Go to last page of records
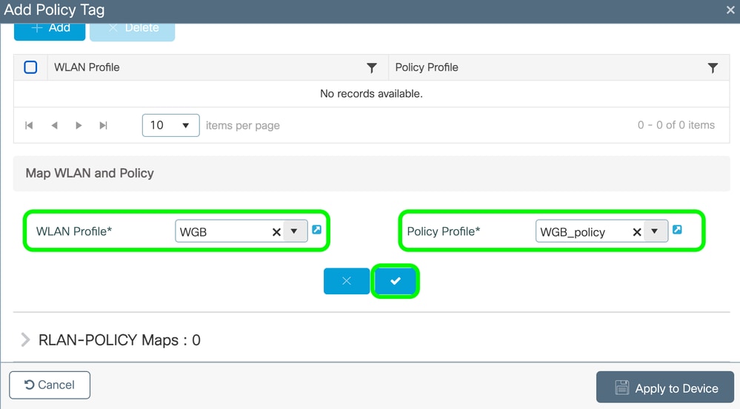Image resolution: width=740 pixels, height=409 pixels. click(104, 125)
